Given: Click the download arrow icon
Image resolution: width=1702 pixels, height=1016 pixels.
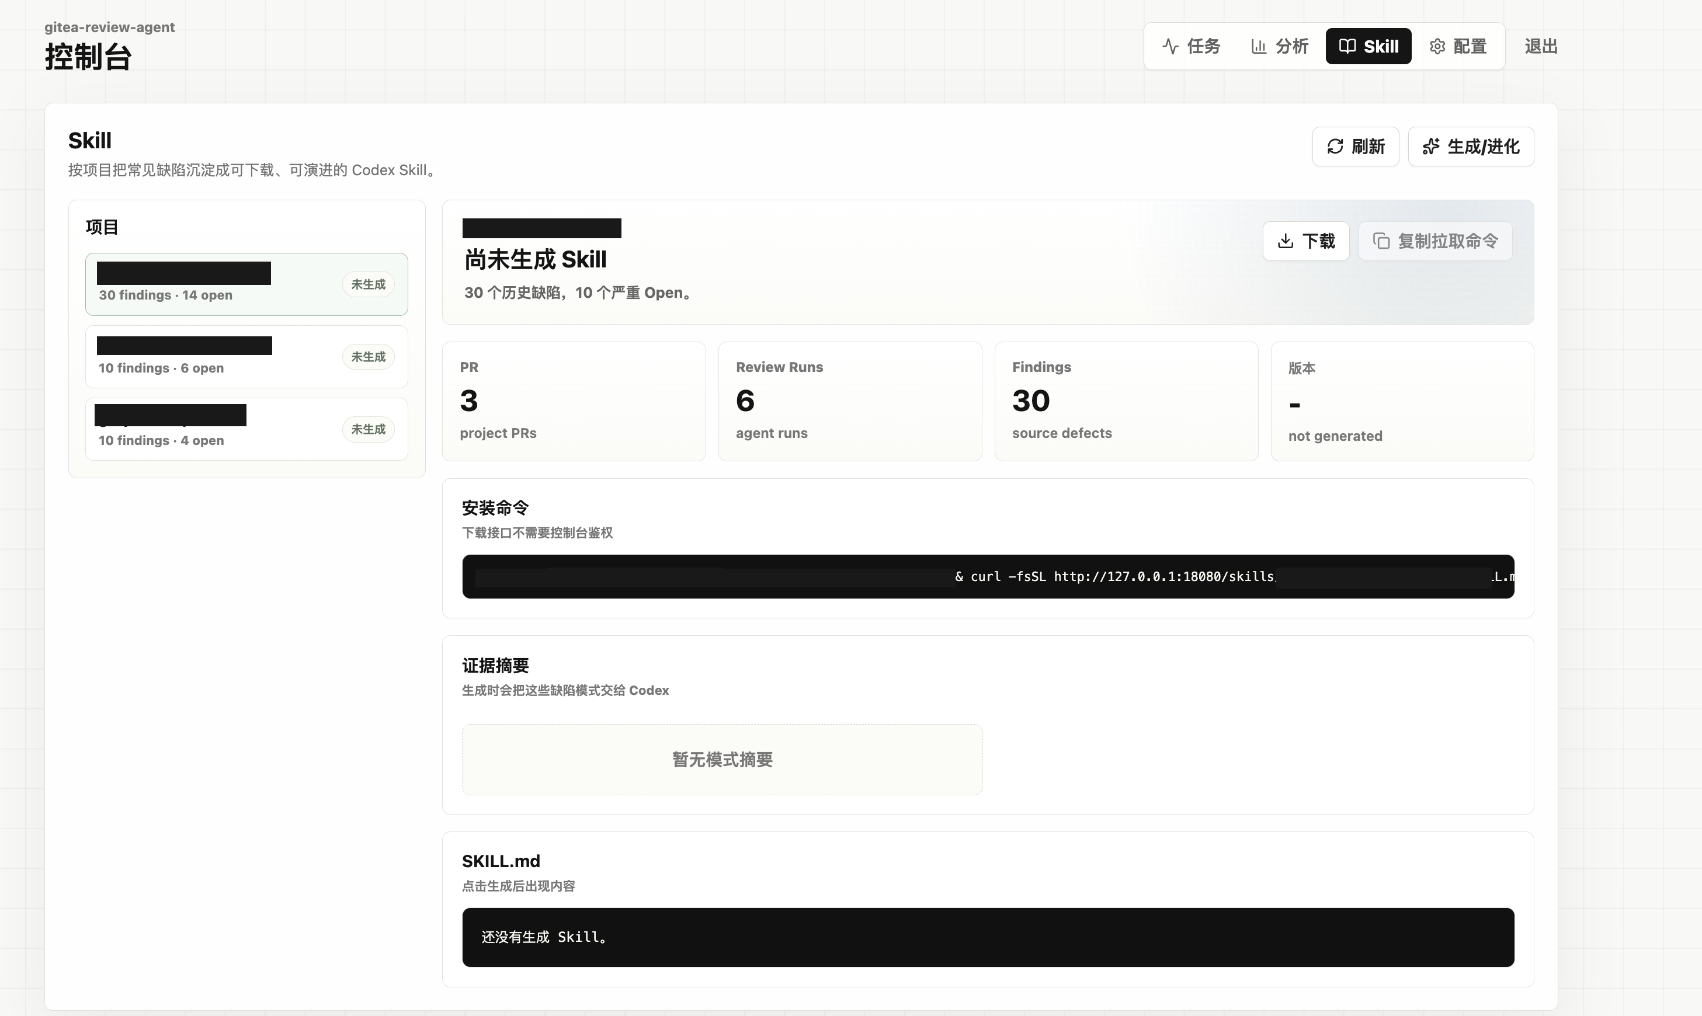Looking at the screenshot, I should (x=1285, y=241).
